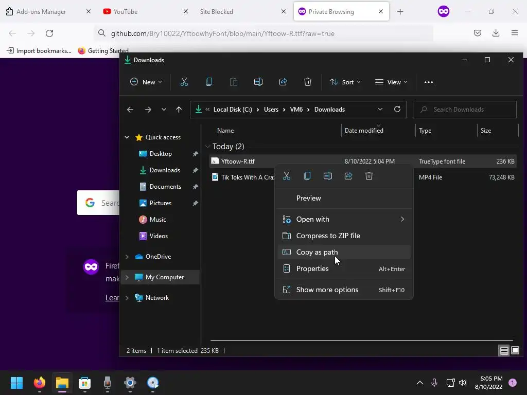Click Cut icon in the context menu
The height and width of the screenshot is (395, 527).
click(x=286, y=176)
